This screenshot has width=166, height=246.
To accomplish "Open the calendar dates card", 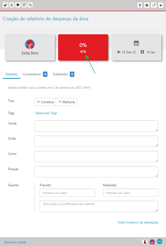I will click(x=136, y=47).
